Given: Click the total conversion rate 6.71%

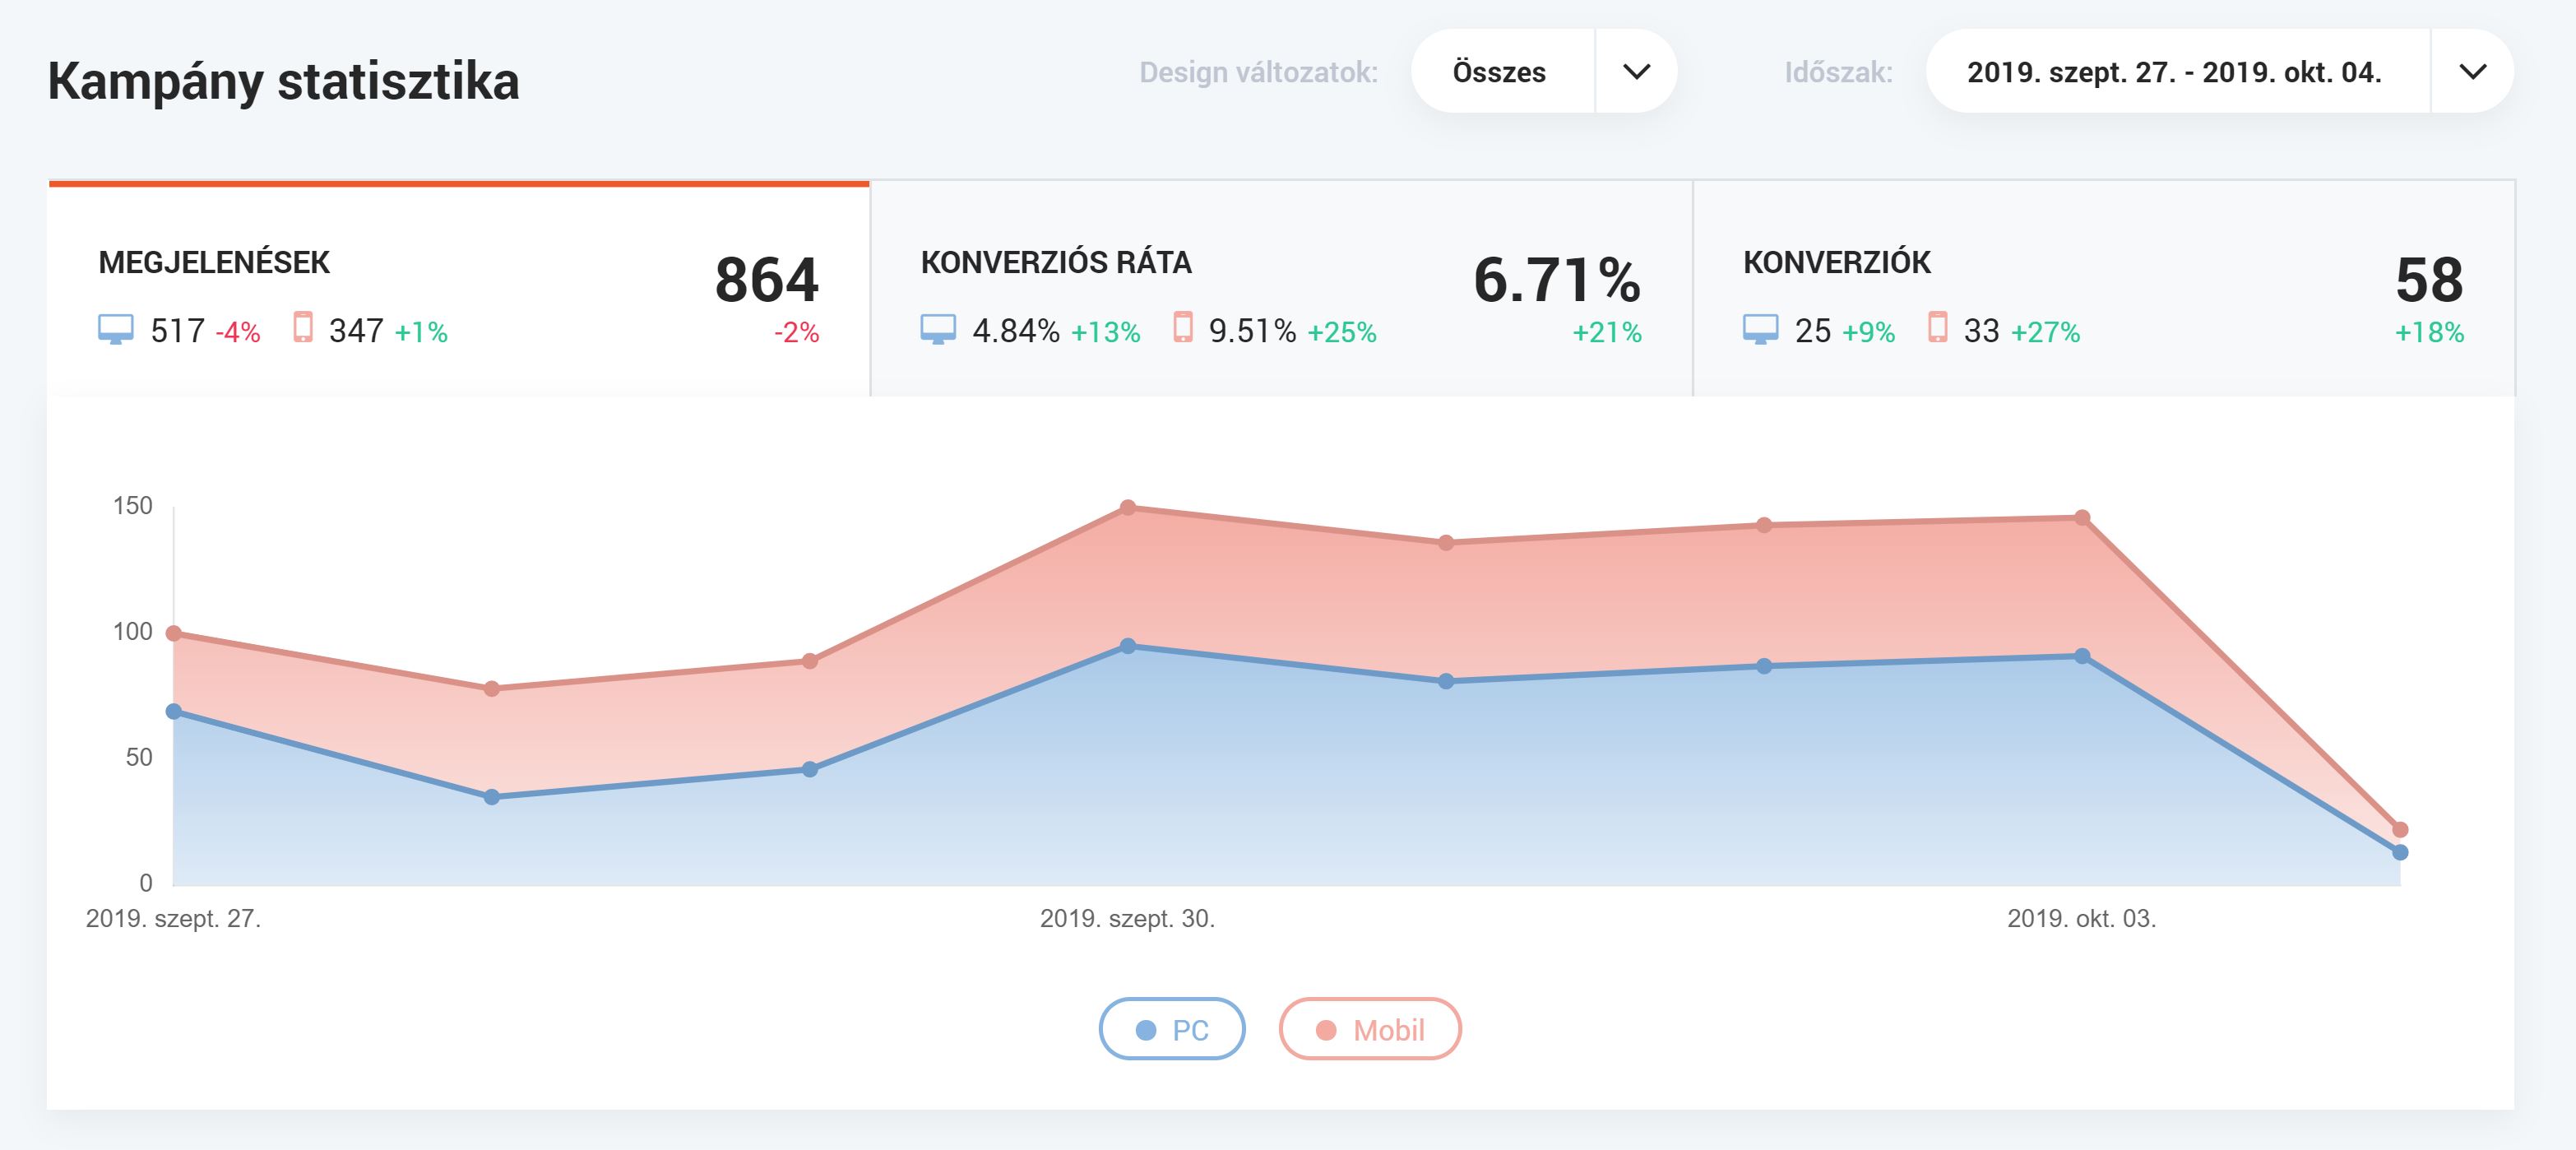Looking at the screenshot, I should coord(1557,280).
